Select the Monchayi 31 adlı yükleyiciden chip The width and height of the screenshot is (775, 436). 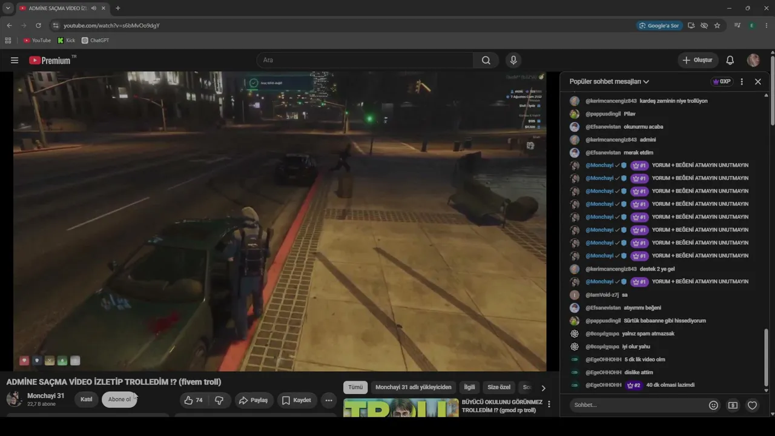point(414,388)
